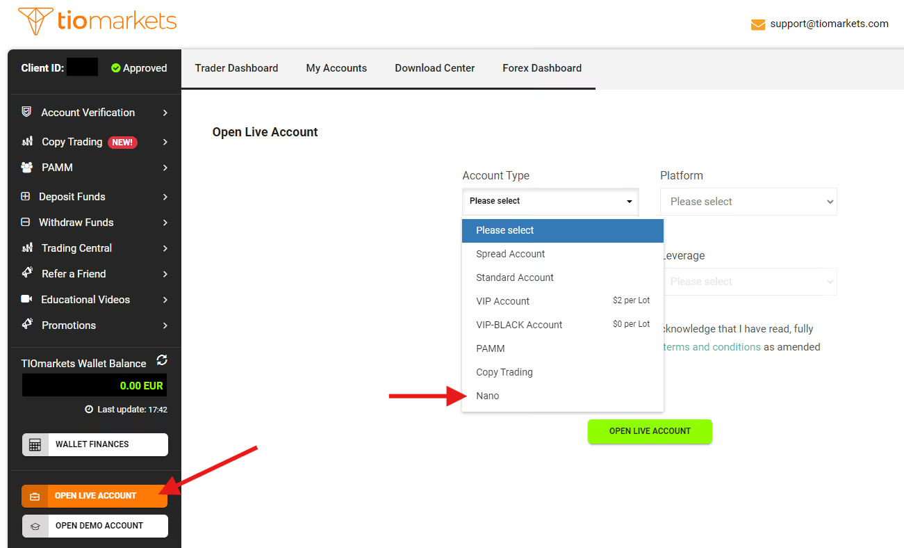The height and width of the screenshot is (548, 904).
Task: Expand the Copy Trading sidebar section
Action: (165, 141)
